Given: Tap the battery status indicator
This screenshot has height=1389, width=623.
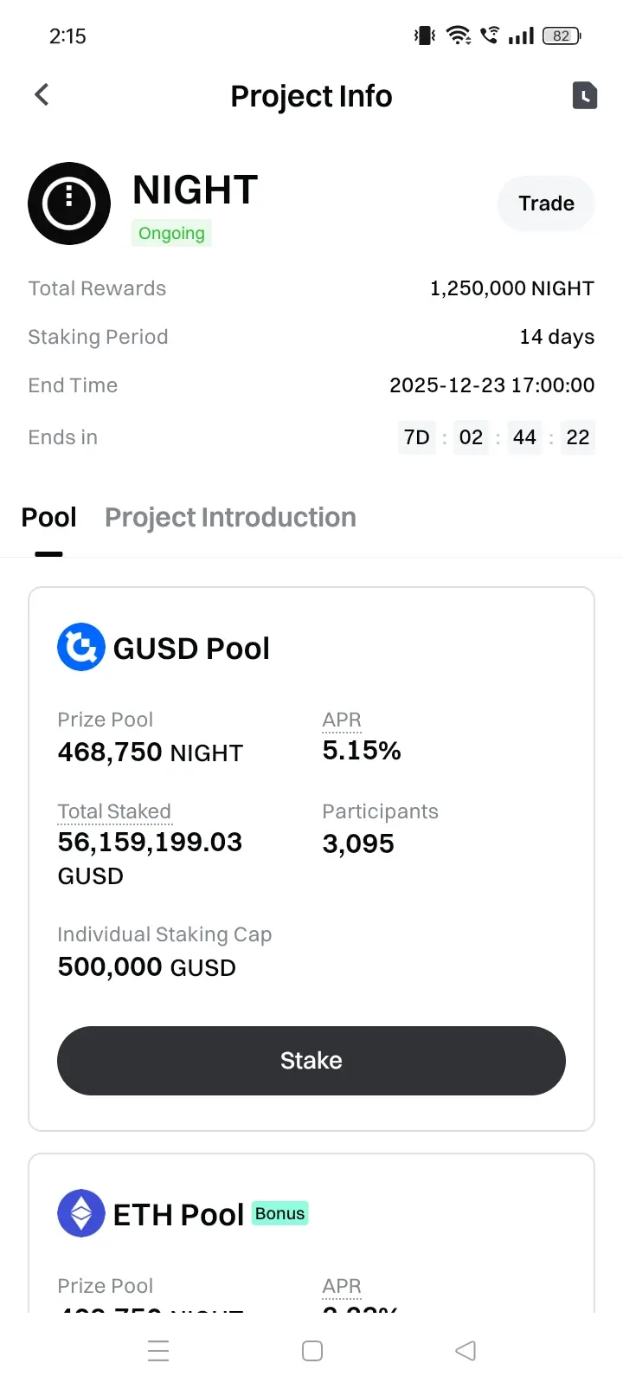Looking at the screenshot, I should coord(562,36).
